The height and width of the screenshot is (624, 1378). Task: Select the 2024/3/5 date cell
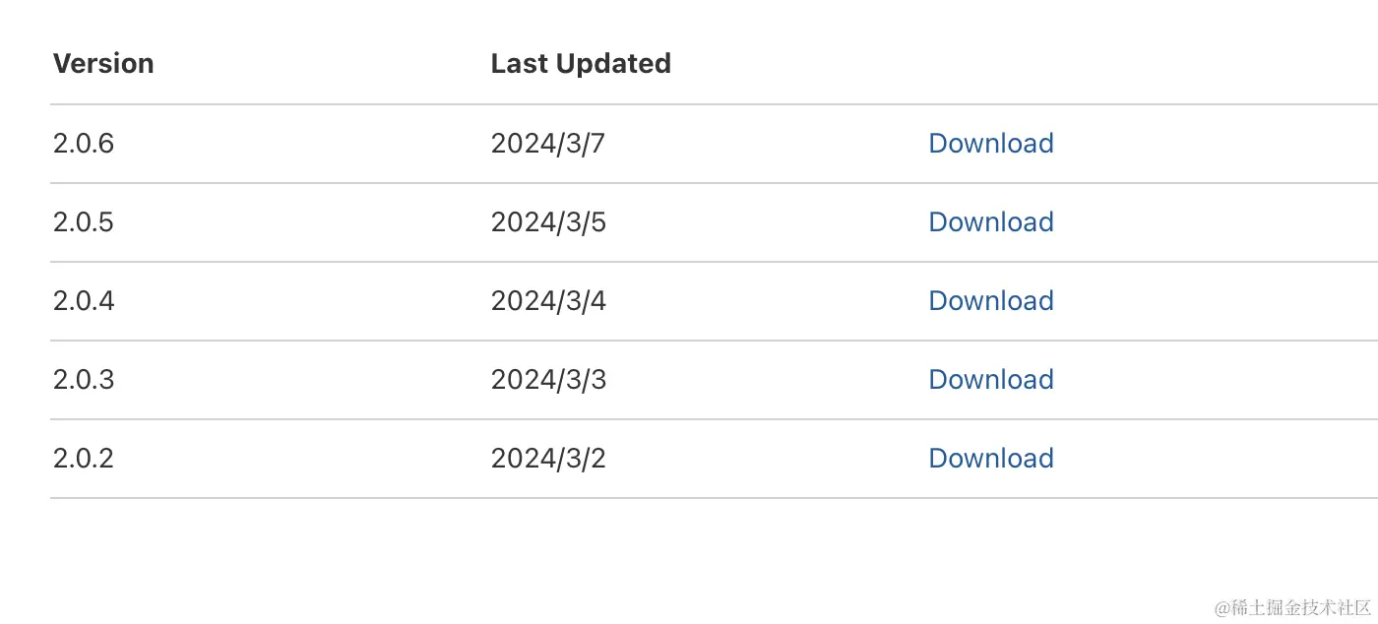pos(548,222)
